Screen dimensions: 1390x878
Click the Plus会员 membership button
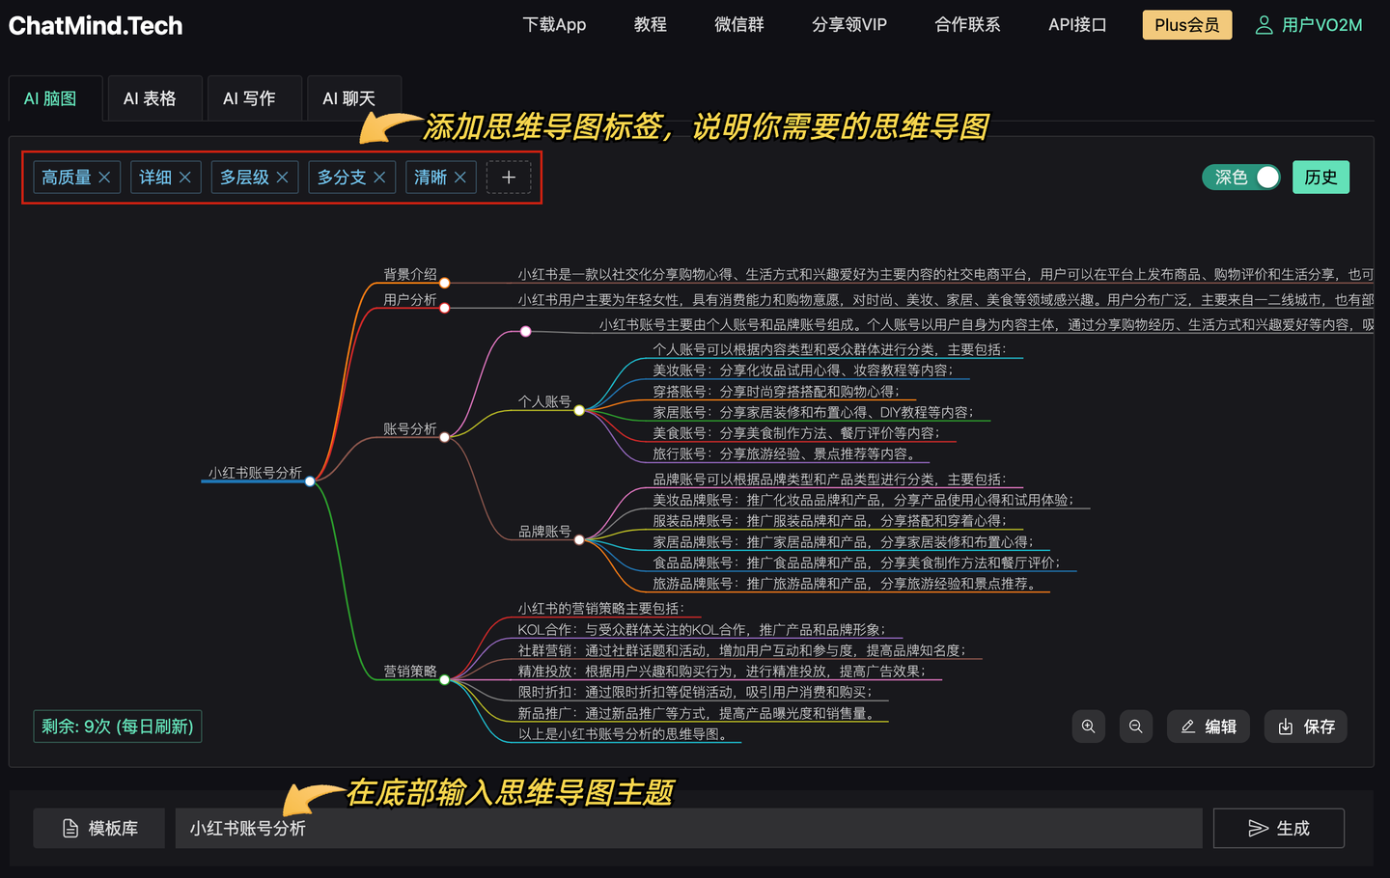pyautogui.click(x=1187, y=25)
